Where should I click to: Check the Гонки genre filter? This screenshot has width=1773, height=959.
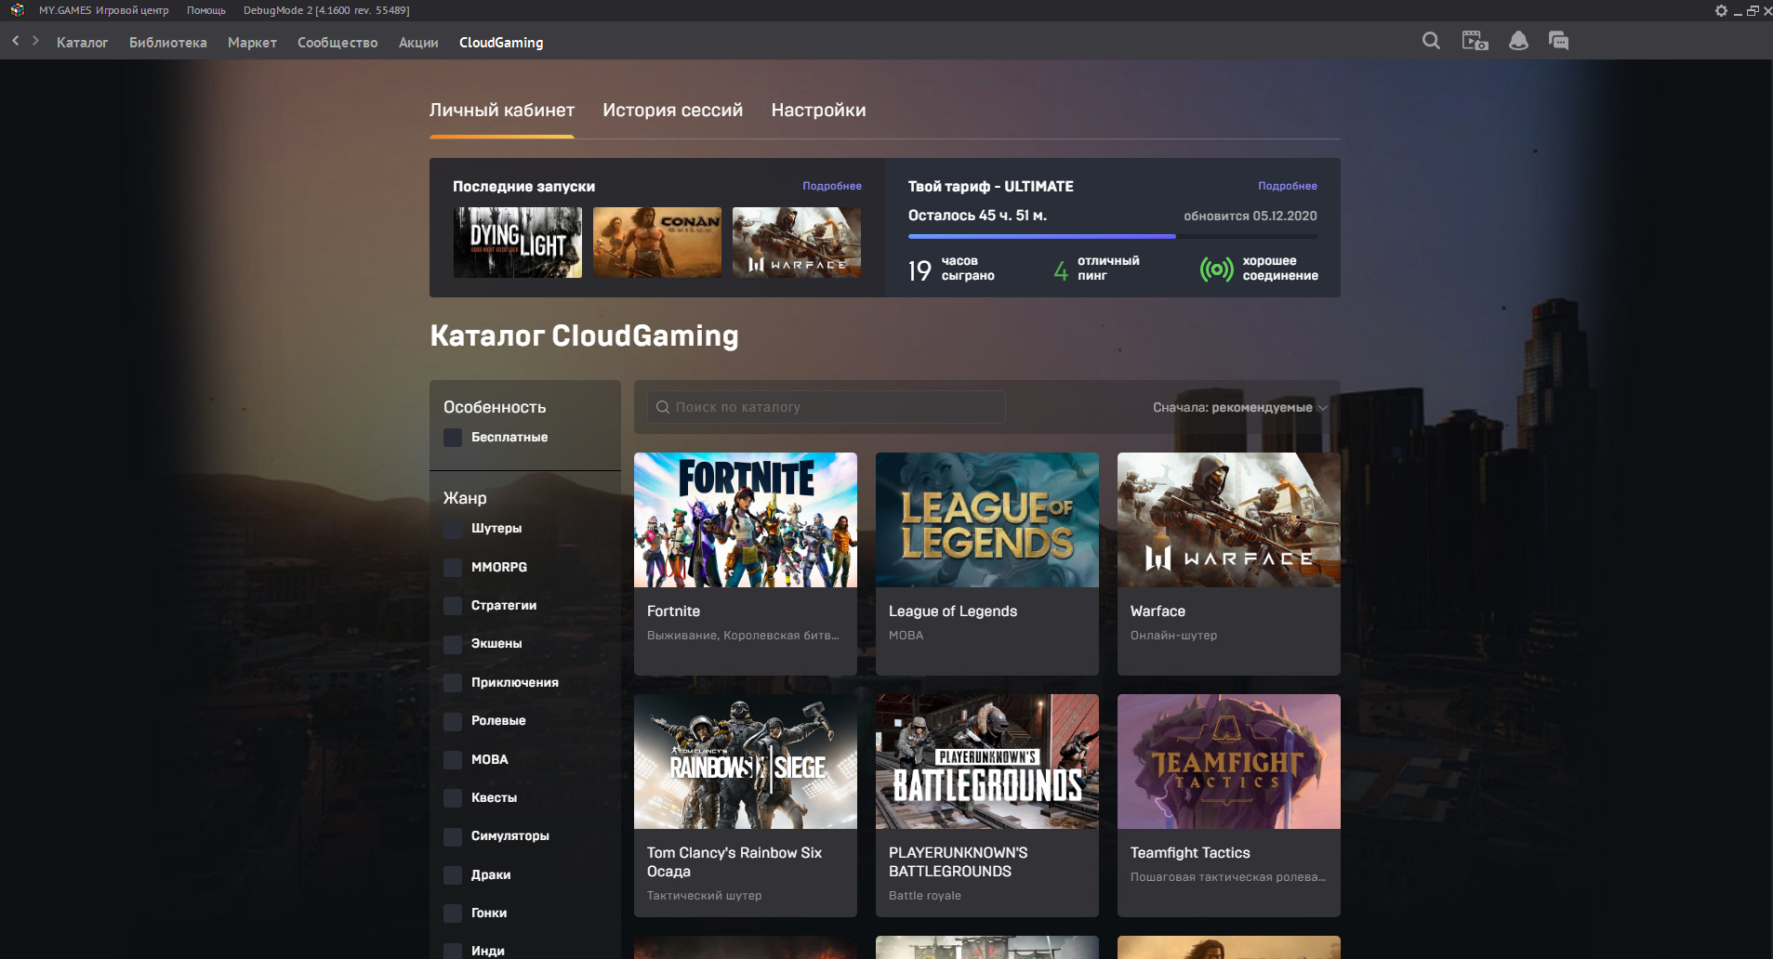tap(453, 913)
